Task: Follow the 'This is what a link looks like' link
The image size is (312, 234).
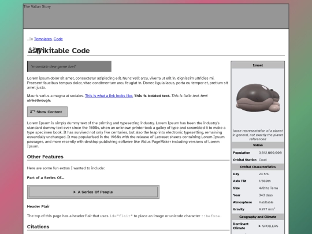Action: pos(109,96)
